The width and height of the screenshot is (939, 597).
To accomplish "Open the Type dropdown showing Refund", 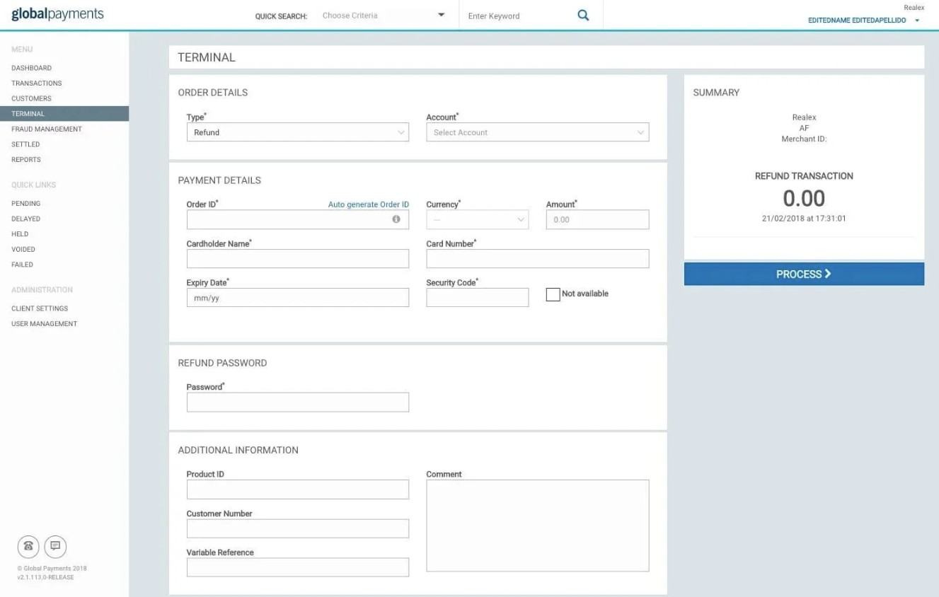I will point(297,132).
